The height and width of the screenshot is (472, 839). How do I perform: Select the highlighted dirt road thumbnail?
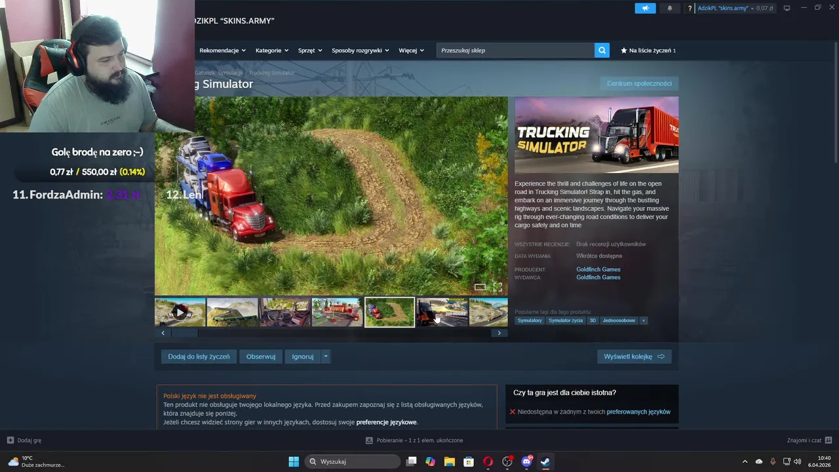click(389, 312)
